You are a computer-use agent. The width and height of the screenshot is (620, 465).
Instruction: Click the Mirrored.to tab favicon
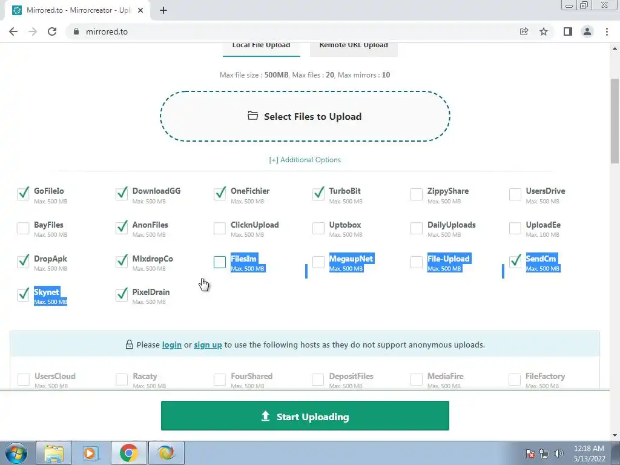point(17,10)
